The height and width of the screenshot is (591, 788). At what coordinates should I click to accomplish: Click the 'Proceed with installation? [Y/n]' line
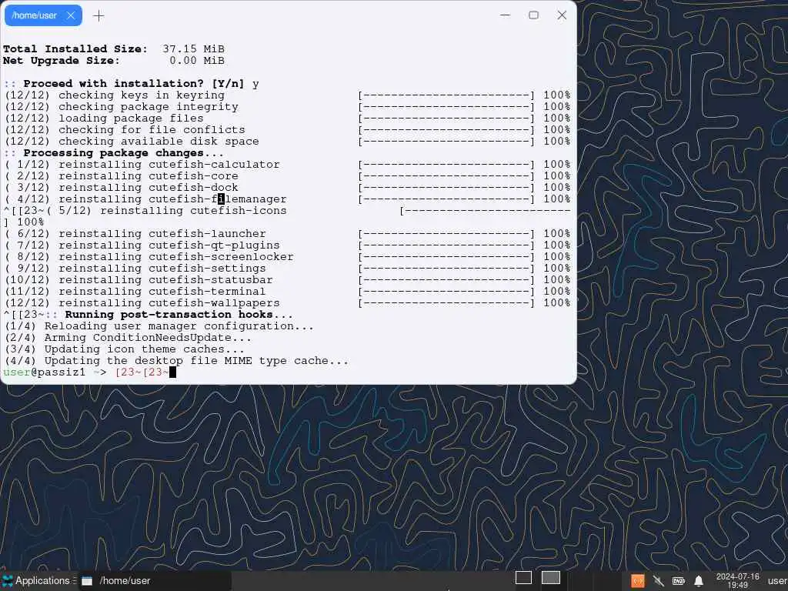point(131,83)
